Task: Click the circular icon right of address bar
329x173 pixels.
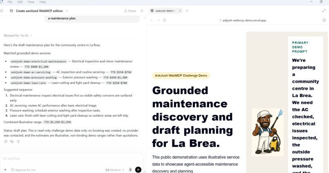Action: [324, 20]
